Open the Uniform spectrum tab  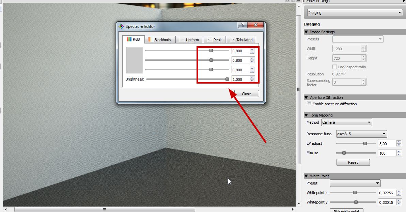click(189, 40)
